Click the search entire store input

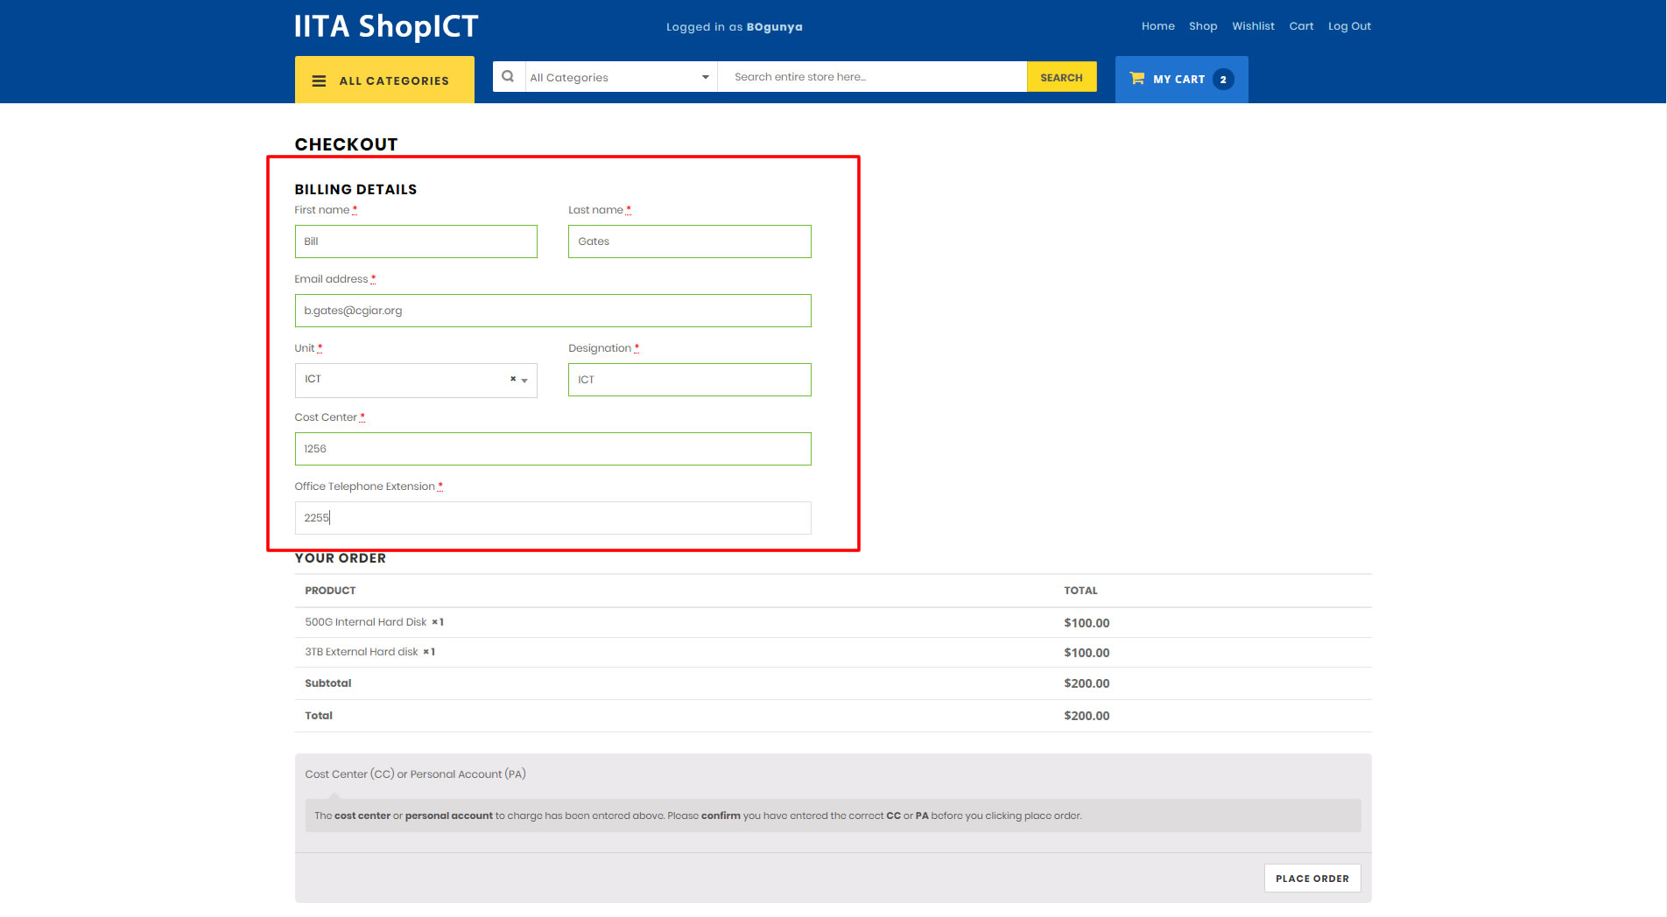click(x=871, y=77)
